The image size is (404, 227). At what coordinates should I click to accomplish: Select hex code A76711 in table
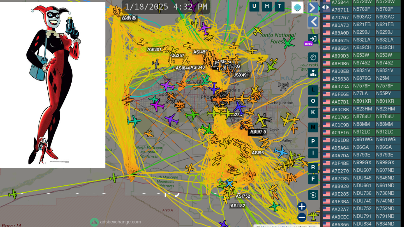click(340, 10)
